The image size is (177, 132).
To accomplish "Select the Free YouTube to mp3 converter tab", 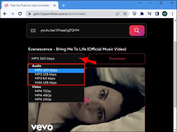I will coord(30,5).
